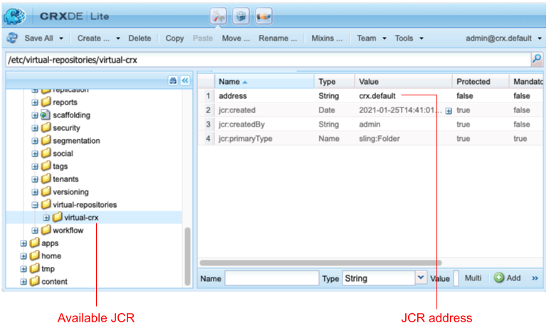Image resolution: width=549 pixels, height=333 pixels.
Task: Open the Team dropdown arrow
Action: pos(385,38)
